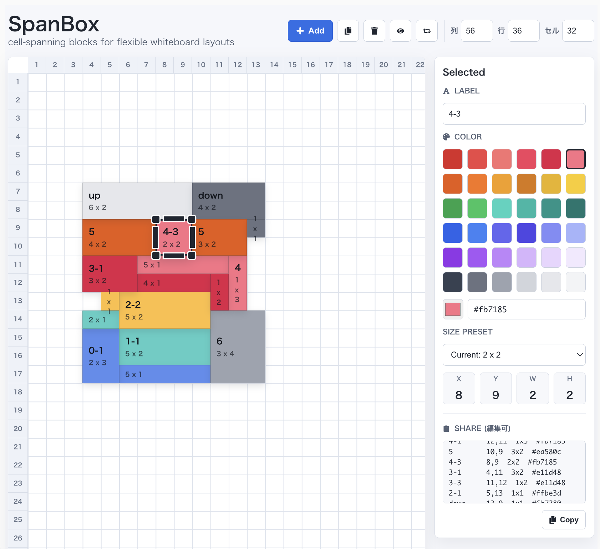Select the Y position value 9
The image size is (600, 549).
(495, 388)
